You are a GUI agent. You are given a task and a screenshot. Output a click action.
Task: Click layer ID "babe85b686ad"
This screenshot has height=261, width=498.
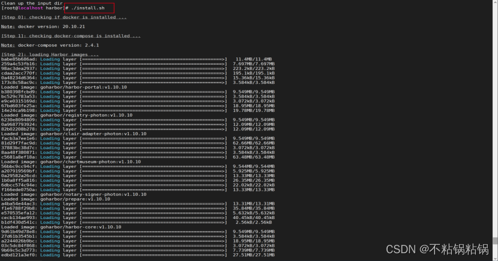pos(18,59)
